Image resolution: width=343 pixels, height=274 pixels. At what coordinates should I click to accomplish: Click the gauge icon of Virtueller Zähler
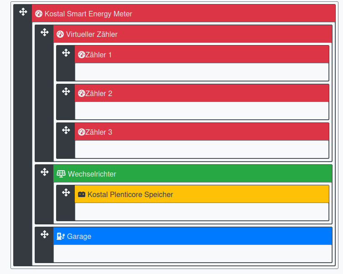(x=60, y=34)
